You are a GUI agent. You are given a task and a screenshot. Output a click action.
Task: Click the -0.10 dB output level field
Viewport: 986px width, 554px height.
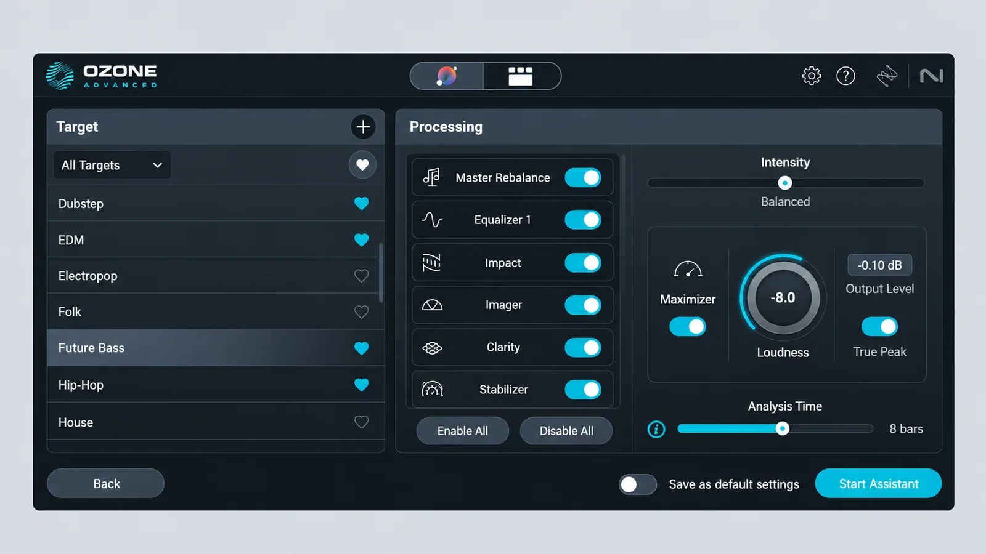pyautogui.click(x=879, y=265)
